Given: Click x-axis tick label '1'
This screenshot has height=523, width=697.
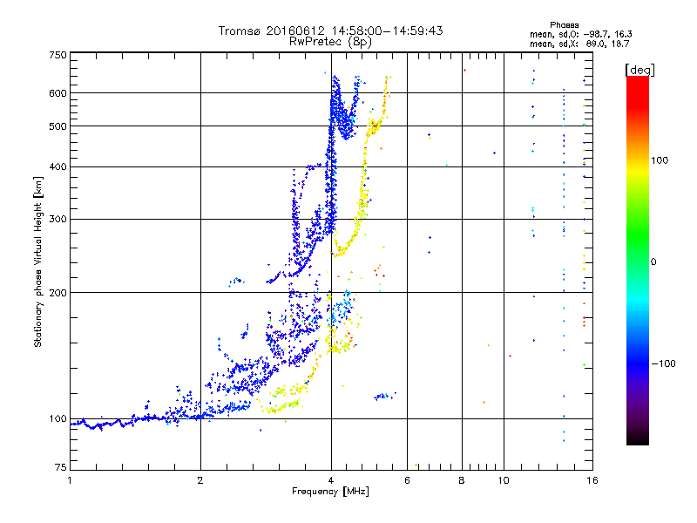Looking at the screenshot, I should click(70, 480).
